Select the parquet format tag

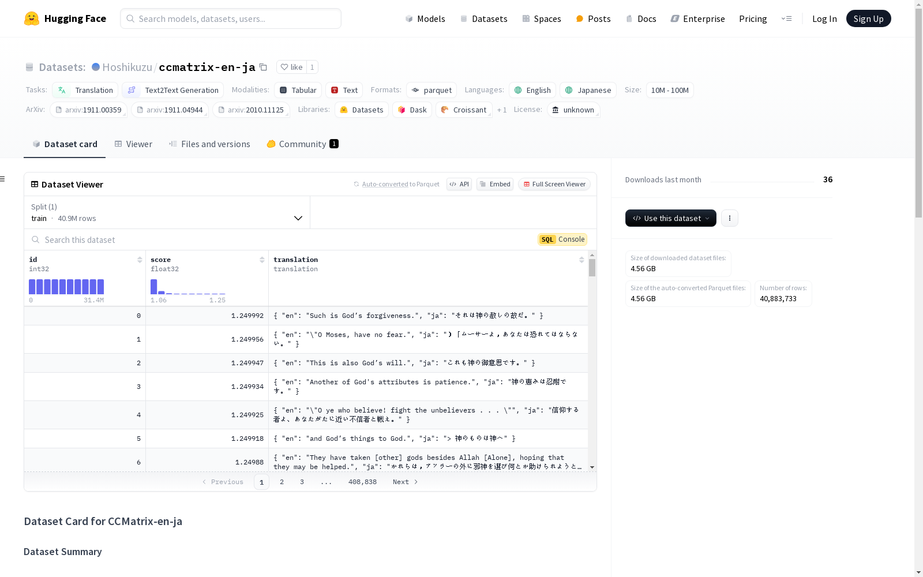pyautogui.click(x=432, y=90)
